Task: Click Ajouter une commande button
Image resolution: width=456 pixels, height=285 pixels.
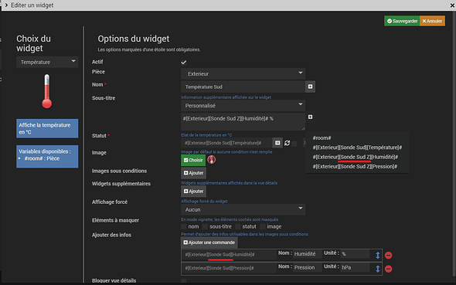Action: (209, 243)
